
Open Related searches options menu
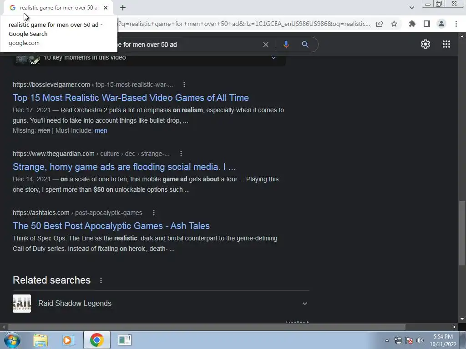tap(101, 280)
